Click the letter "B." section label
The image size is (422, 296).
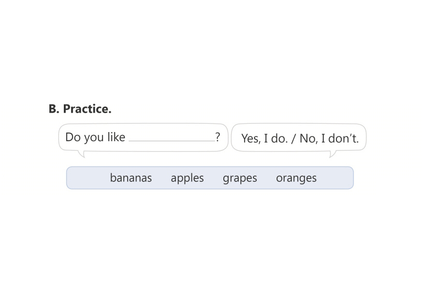(x=54, y=109)
